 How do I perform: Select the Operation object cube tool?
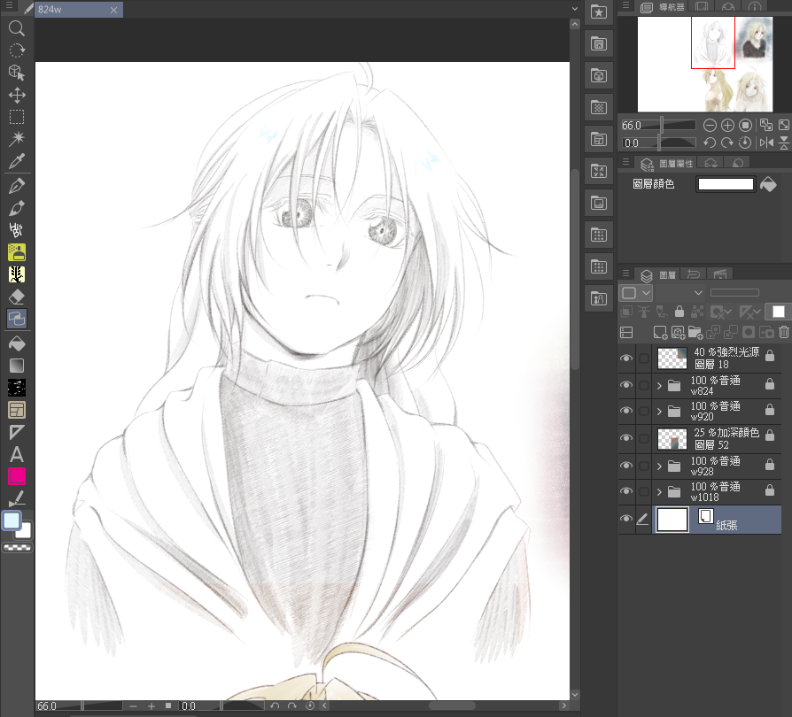(17, 73)
